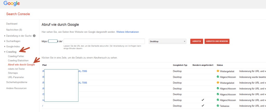Expand the Google-Index section
266x112 pixels.
[13, 46]
